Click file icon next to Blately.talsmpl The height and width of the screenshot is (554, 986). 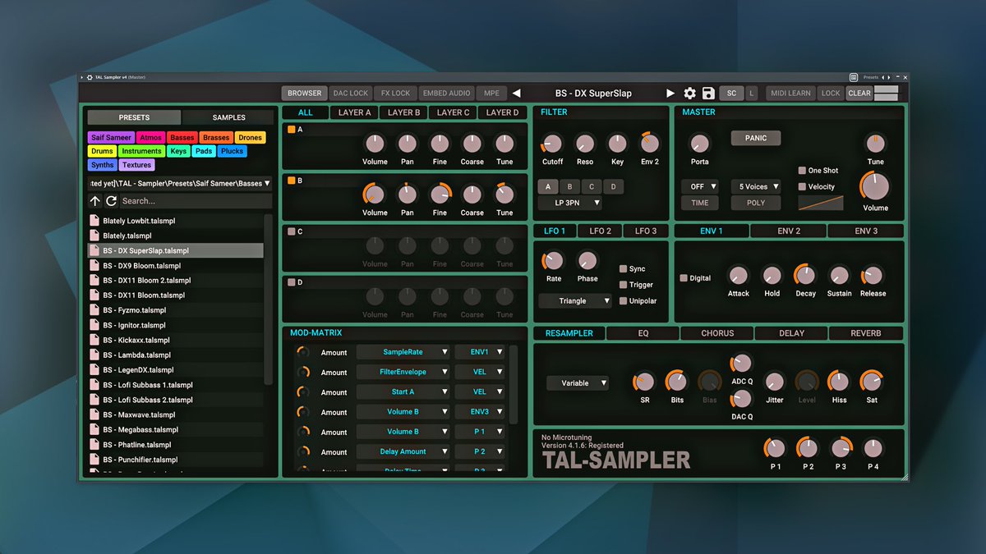point(94,236)
